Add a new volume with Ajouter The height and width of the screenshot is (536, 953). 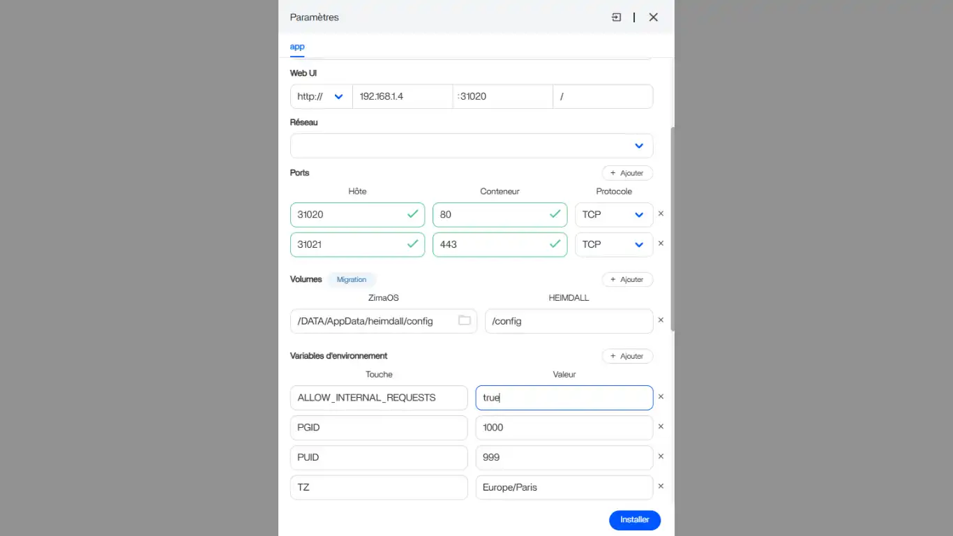pyautogui.click(x=626, y=280)
